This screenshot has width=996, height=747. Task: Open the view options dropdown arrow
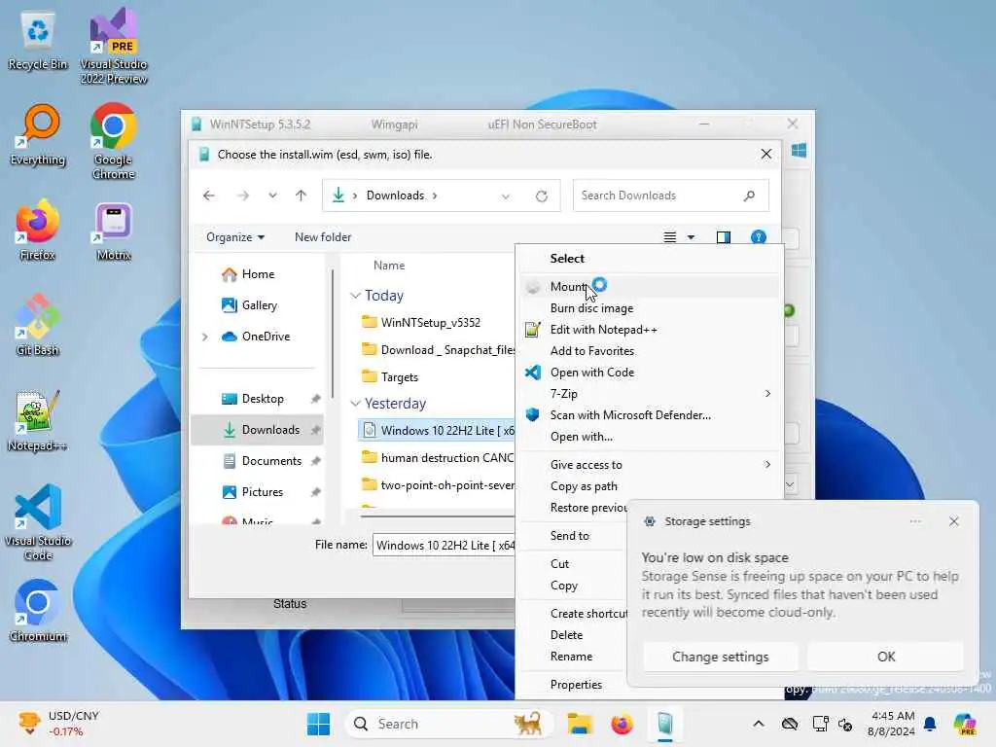click(692, 237)
